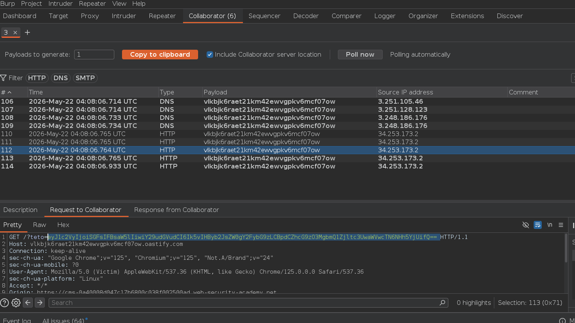Close Collaborator tab 3 with the x icon
Viewport: 575px width, 323px height.
tap(15, 33)
